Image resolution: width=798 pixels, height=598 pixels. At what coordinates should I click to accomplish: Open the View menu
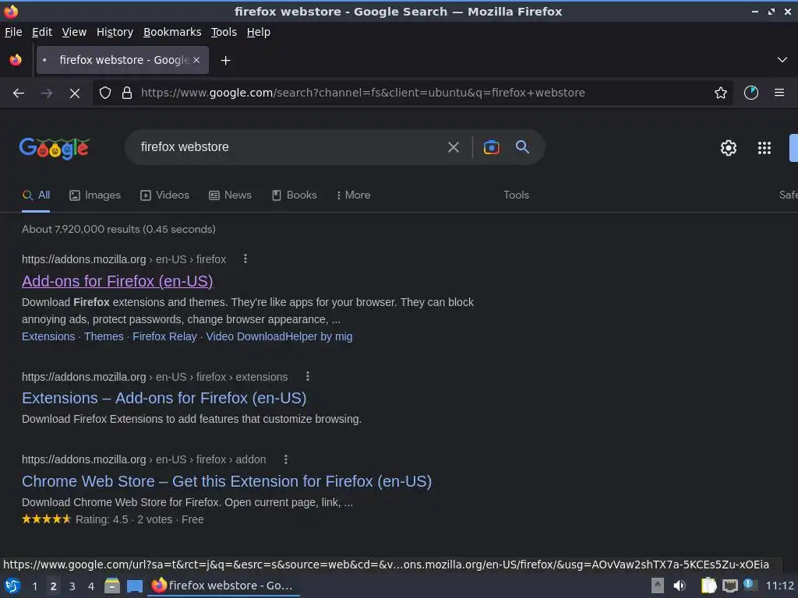pos(74,32)
